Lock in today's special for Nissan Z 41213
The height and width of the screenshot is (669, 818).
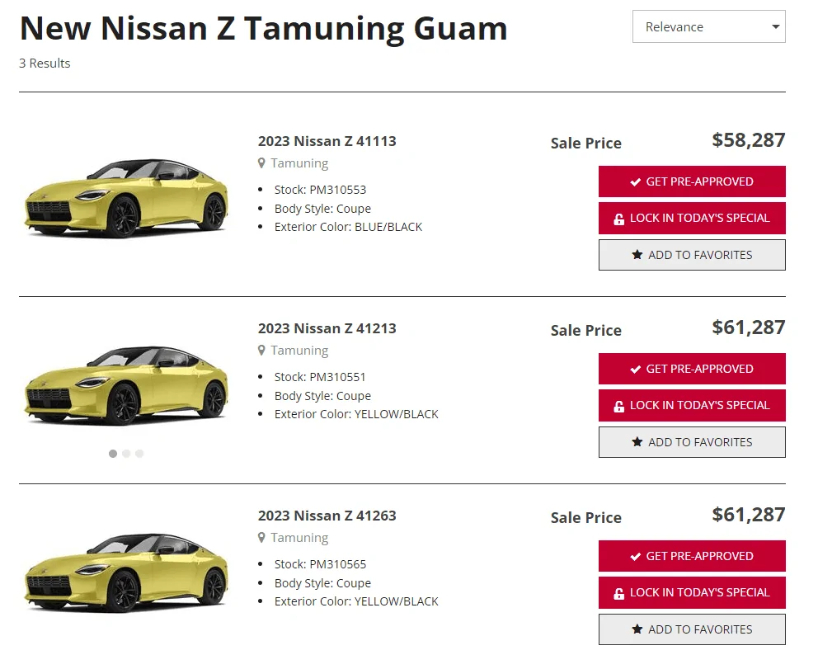[692, 406]
